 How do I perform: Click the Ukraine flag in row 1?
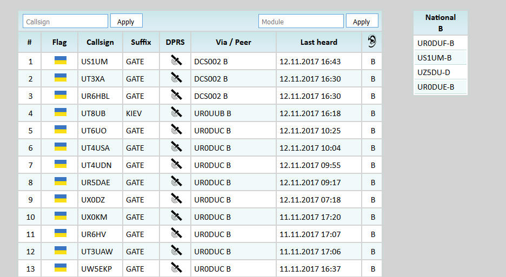[x=60, y=61]
